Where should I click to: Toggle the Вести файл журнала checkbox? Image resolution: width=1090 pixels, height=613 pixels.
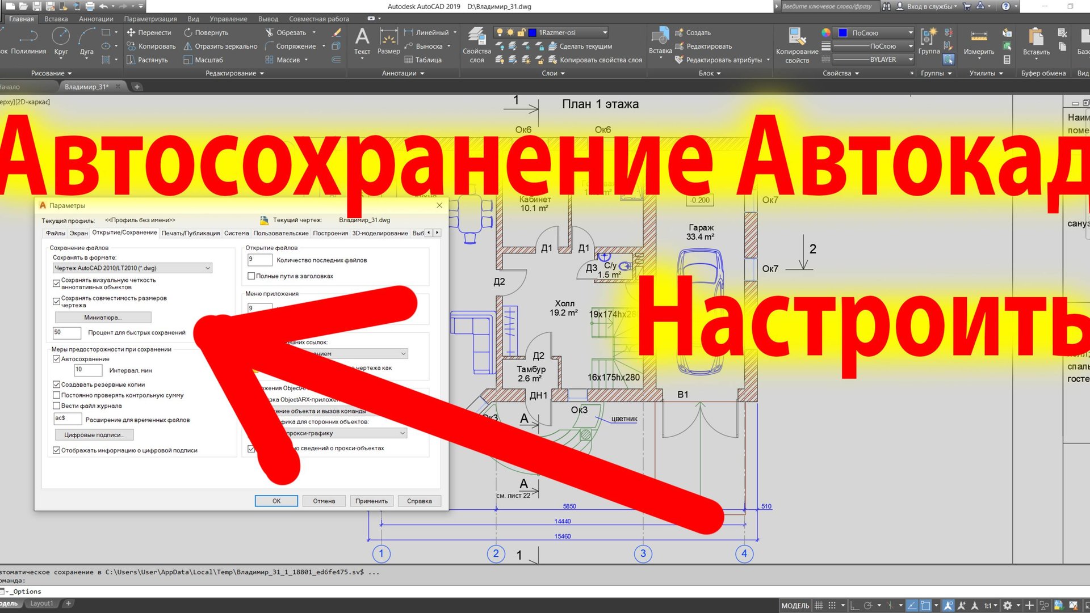pos(56,405)
